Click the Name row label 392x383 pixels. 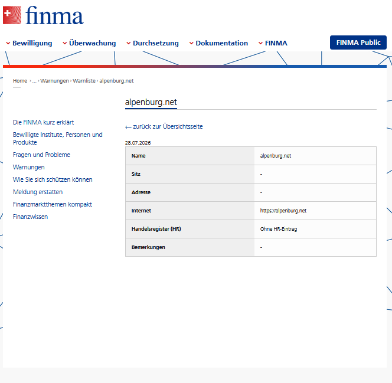(139, 156)
